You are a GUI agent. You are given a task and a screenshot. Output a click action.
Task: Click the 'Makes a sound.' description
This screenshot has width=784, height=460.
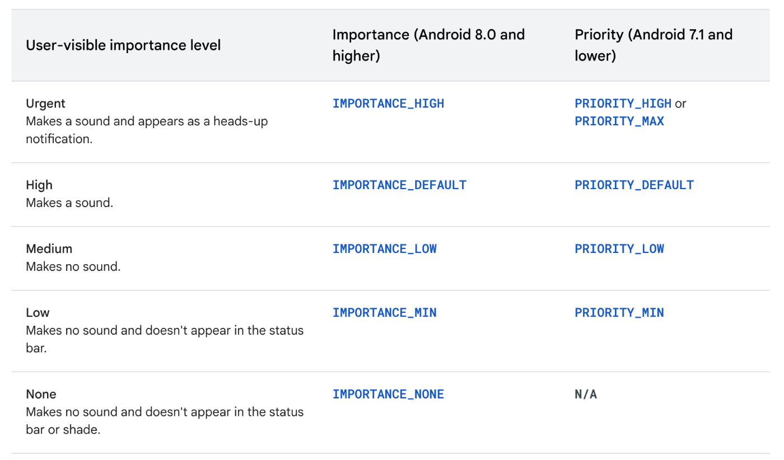(x=69, y=203)
